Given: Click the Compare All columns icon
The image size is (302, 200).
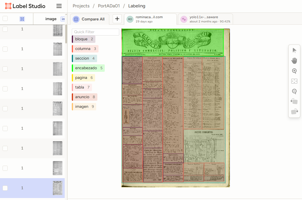Looking at the screenshot, I should point(76,19).
